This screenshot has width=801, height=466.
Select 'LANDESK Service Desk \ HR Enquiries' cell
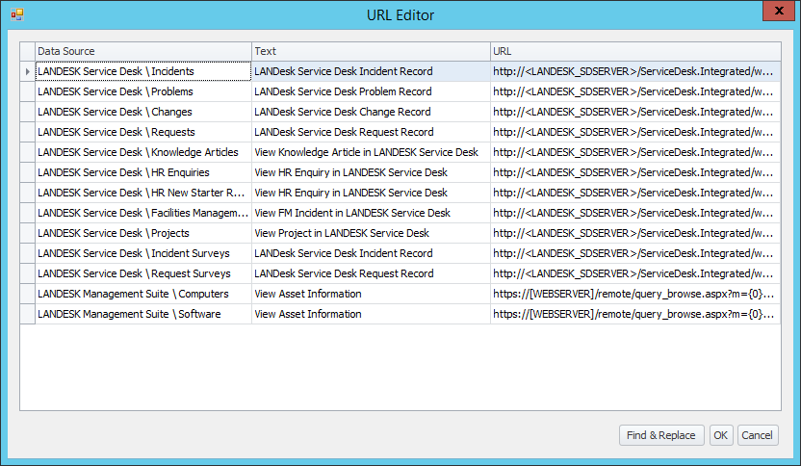(x=143, y=172)
